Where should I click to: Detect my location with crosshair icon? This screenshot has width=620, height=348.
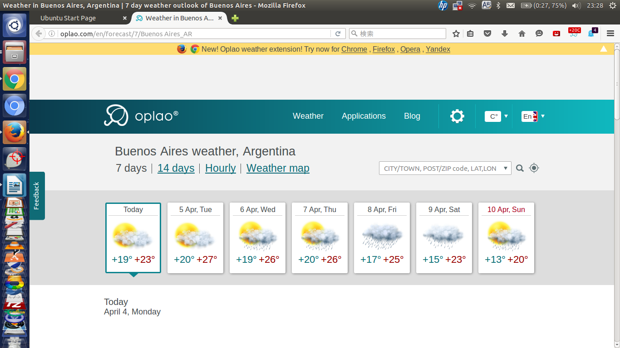coord(534,168)
